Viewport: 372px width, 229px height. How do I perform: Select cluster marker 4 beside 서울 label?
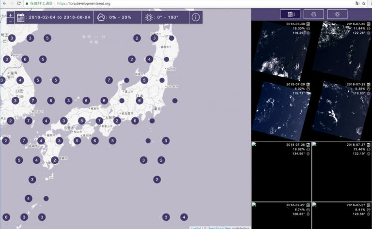[x=20, y=80]
